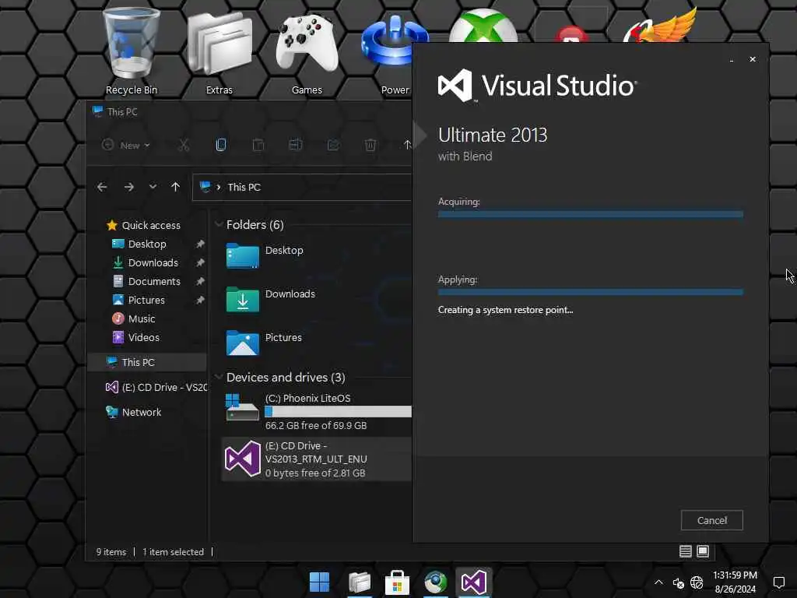
Task: Select the Desktop folder in Folders
Action: click(x=265, y=255)
